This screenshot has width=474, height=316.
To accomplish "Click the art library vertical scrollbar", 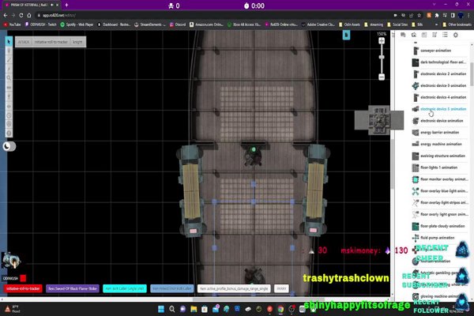I will 472,74.
